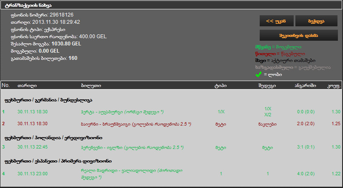Click the '<< უკან' back button

(x=277, y=21)
